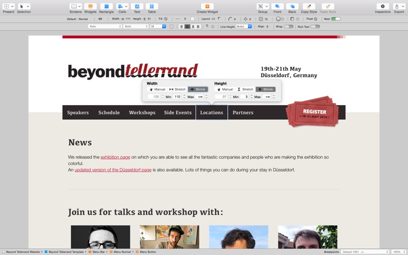Click the width Min field 110
Screen dimensions: 408x255
point(177,96)
